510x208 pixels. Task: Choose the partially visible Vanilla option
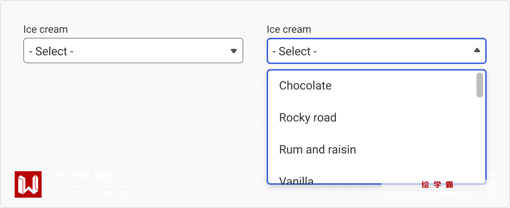point(296,180)
